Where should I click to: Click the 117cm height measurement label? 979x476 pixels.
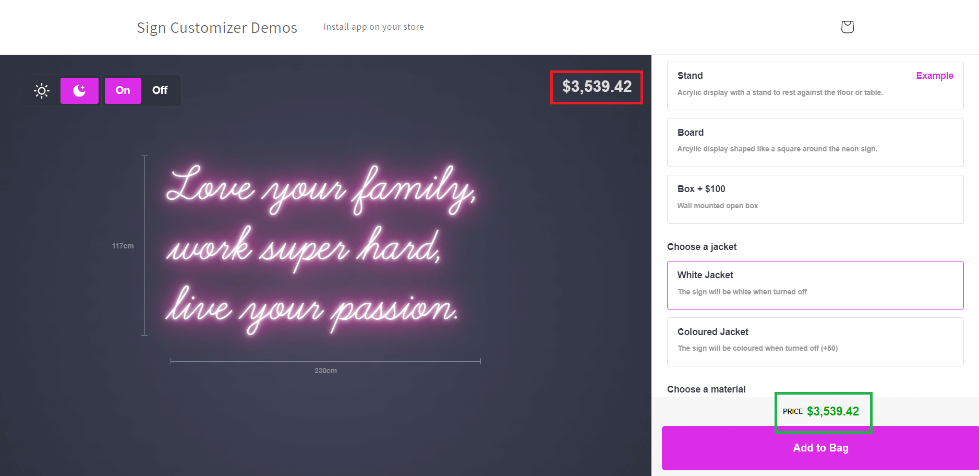pos(123,246)
